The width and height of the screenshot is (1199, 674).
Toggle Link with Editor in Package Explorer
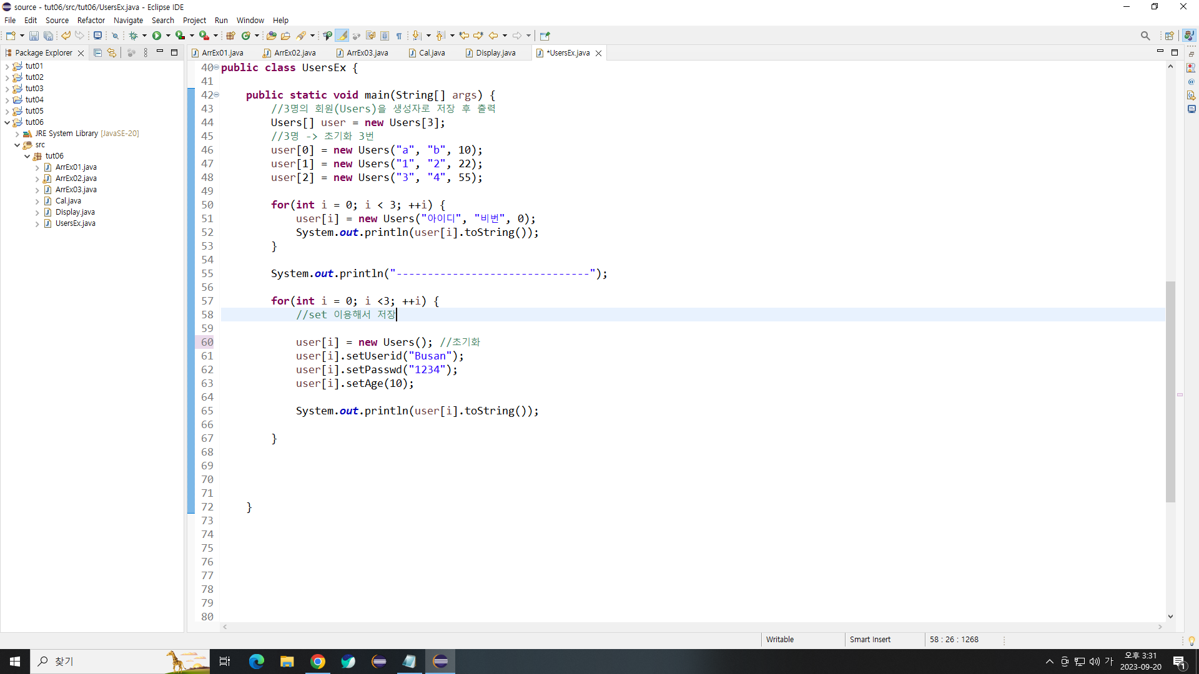point(112,53)
